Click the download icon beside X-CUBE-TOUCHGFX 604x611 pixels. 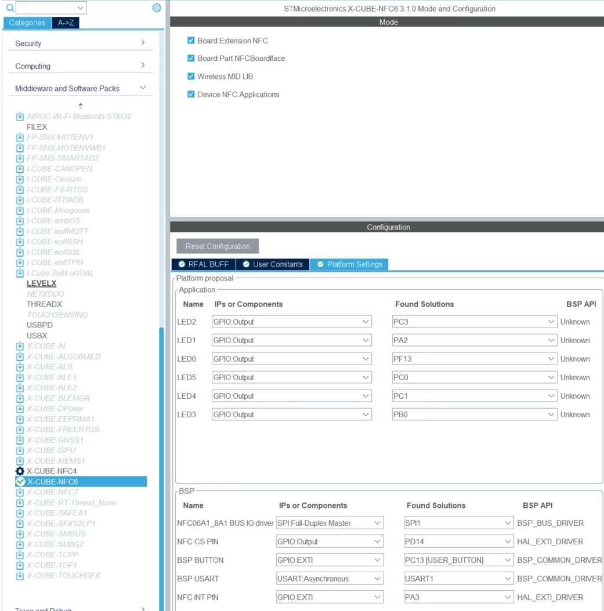tap(20, 575)
